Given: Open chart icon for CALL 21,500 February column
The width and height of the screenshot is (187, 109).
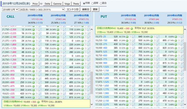Looking at the screenshot, I should [65, 37].
